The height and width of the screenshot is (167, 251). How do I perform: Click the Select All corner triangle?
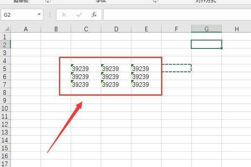pos(5,29)
